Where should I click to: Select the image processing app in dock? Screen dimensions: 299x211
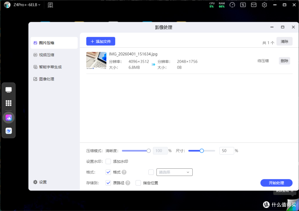coord(9,118)
